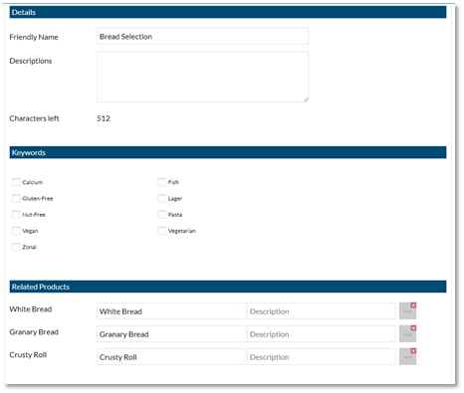
Task: Click the Related Products section header
Action: point(228,287)
